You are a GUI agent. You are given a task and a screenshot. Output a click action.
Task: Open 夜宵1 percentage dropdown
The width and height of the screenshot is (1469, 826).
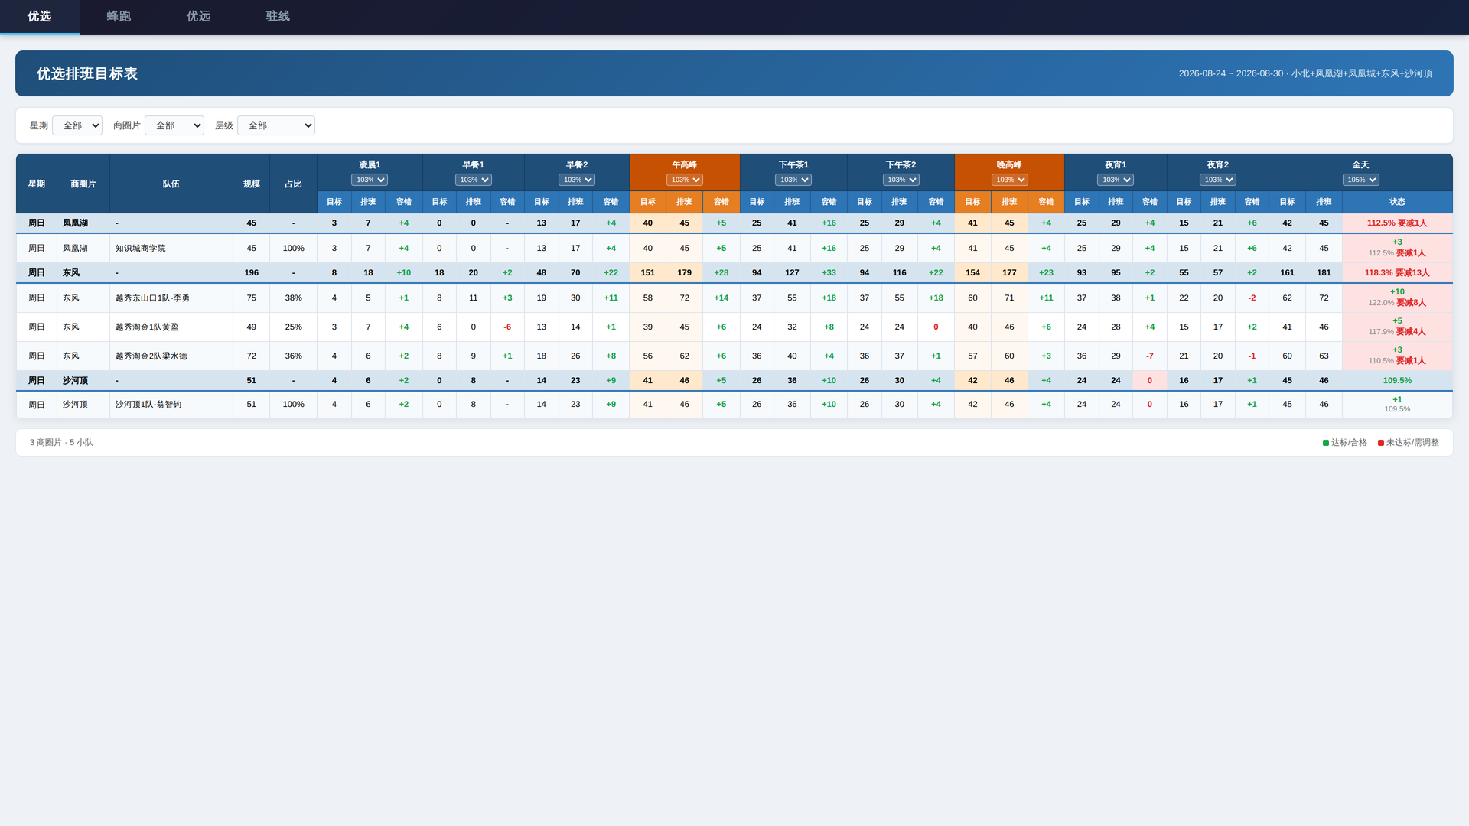pos(1116,180)
